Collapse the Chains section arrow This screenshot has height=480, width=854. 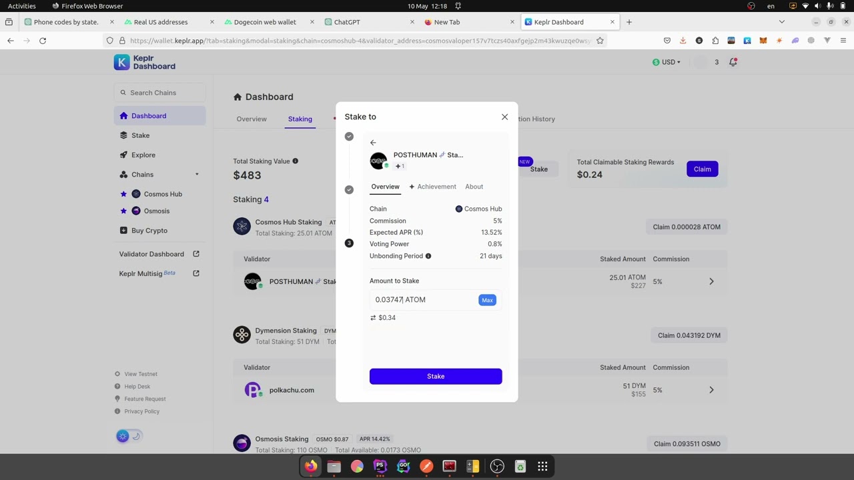click(x=197, y=175)
